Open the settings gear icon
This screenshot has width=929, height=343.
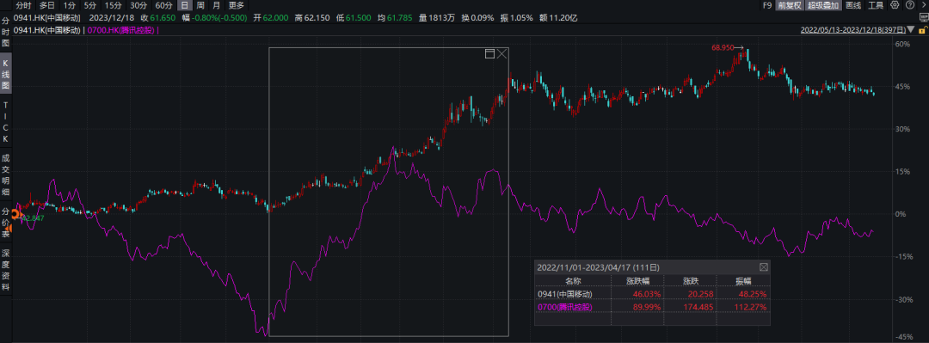(895, 5)
